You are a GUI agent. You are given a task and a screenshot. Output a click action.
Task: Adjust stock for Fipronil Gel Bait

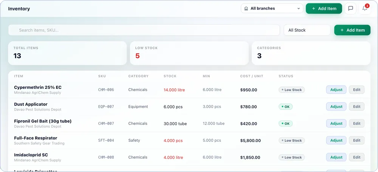[x=336, y=124]
